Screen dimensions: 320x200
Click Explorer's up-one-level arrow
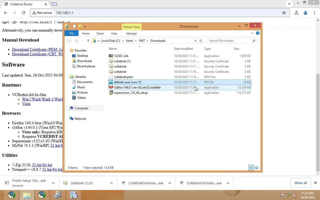tap(88, 41)
